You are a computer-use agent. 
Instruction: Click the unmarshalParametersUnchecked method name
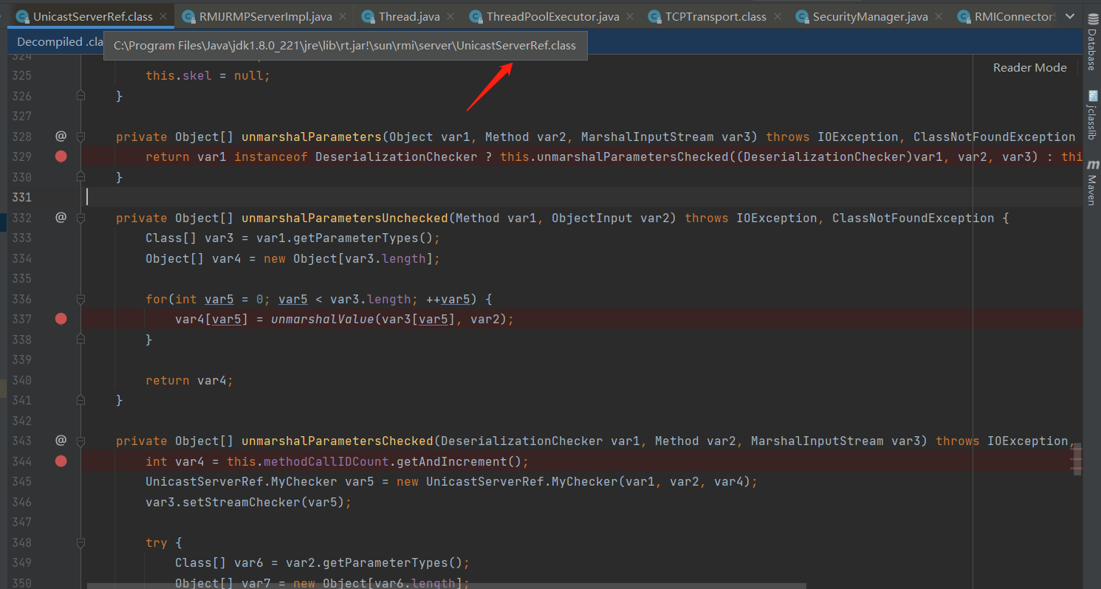click(x=345, y=218)
